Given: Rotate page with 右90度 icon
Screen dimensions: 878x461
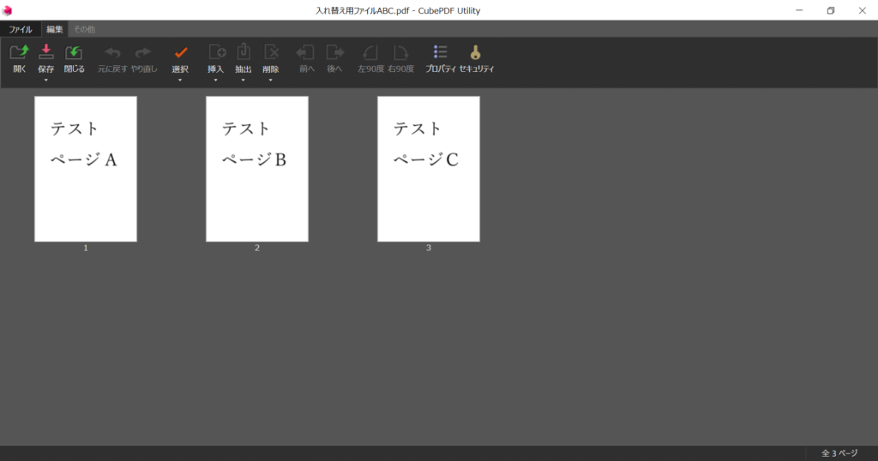Looking at the screenshot, I should pos(400,52).
